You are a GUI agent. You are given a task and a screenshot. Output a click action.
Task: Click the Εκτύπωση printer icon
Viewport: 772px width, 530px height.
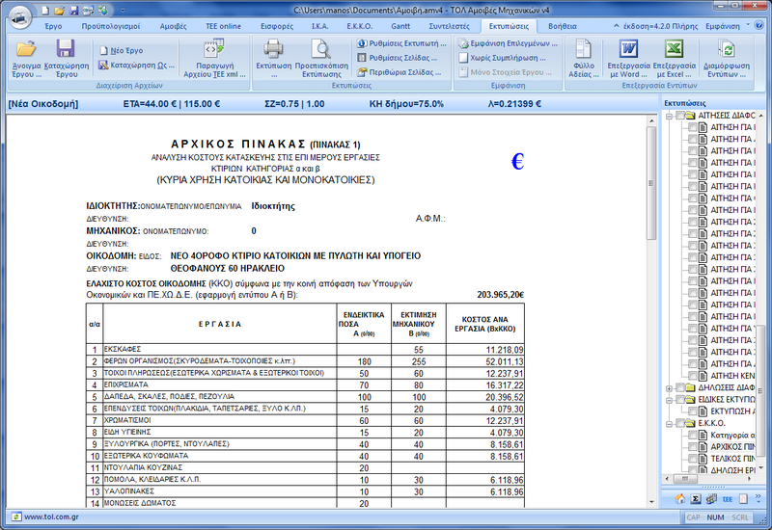(x=274, y=49)
